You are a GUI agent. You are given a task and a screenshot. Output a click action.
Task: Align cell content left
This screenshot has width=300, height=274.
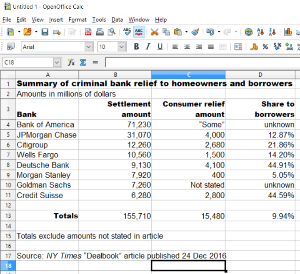(175, 47)
